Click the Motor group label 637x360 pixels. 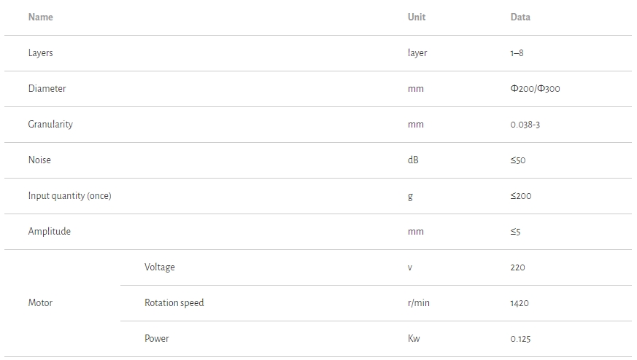(40, 303)
